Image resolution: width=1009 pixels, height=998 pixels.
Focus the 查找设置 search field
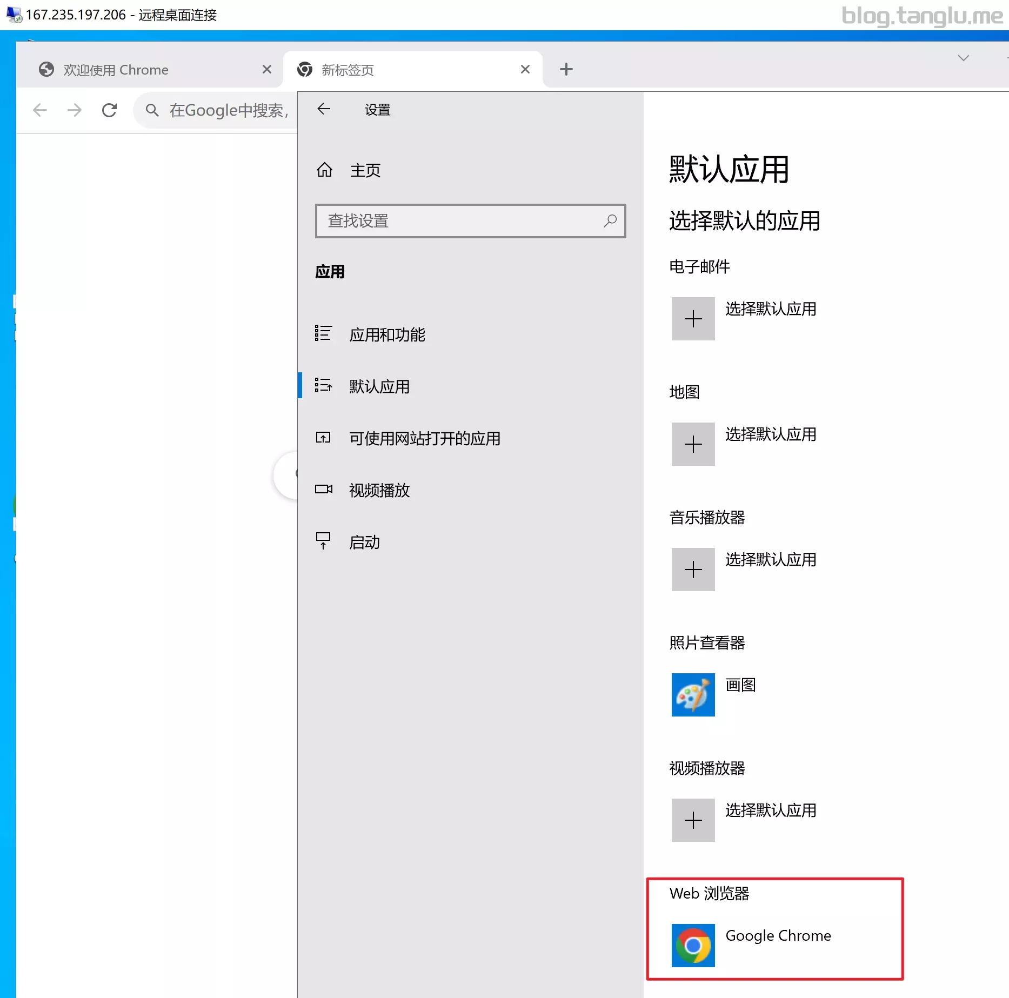click(470, 221)
